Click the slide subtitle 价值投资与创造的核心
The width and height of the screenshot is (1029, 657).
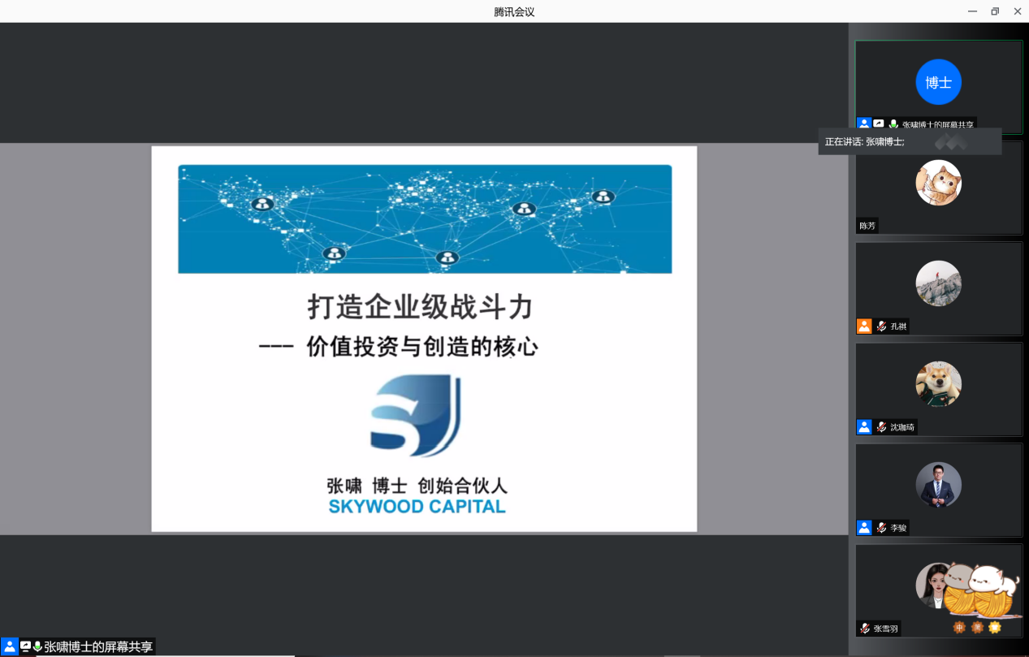point(422,347)
